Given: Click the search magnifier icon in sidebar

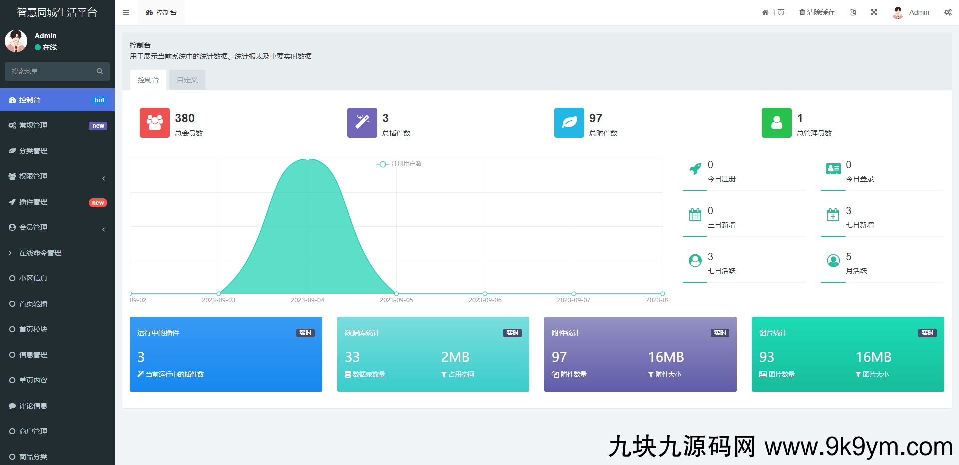Looking at the screenshot, I should (100, 71).
